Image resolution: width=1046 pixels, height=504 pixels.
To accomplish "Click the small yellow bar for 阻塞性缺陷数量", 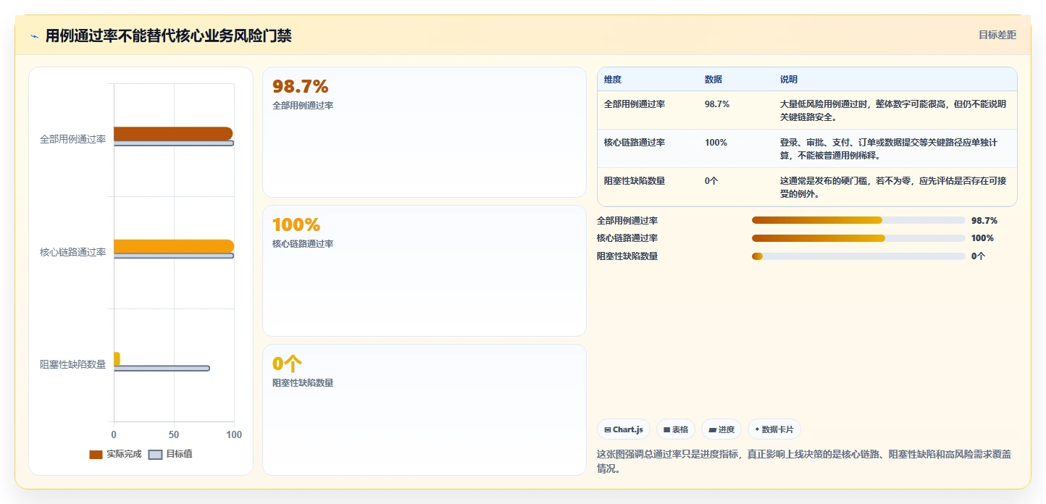I will pyautogui.click(x=117, y=358).
